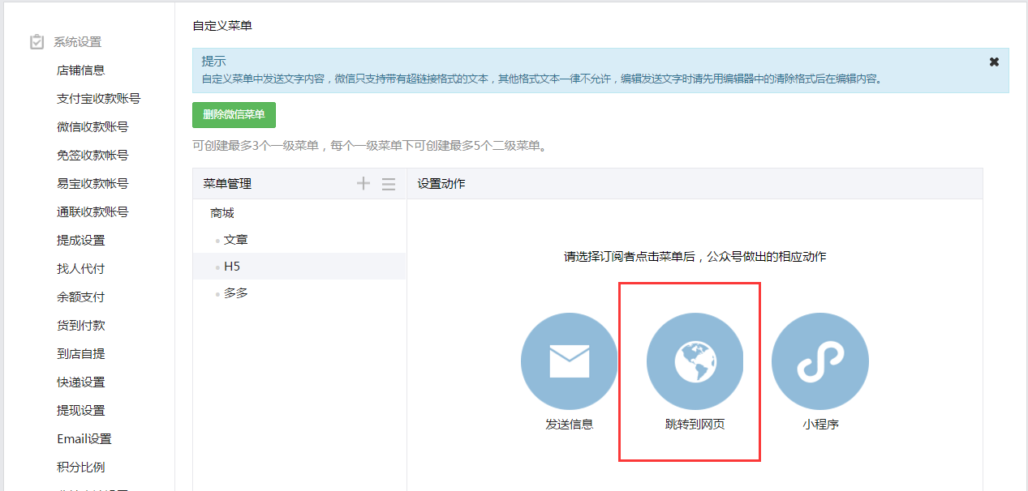Close the 提示 notice with X

click(994, 62)
